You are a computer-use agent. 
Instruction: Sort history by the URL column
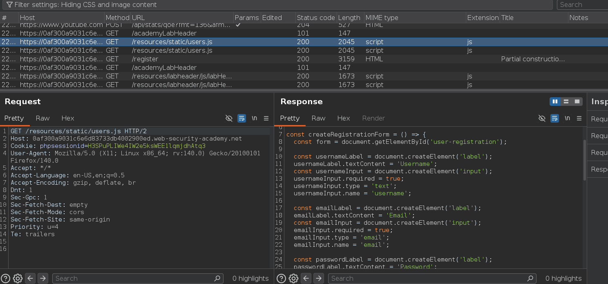(x=182, y=18)
